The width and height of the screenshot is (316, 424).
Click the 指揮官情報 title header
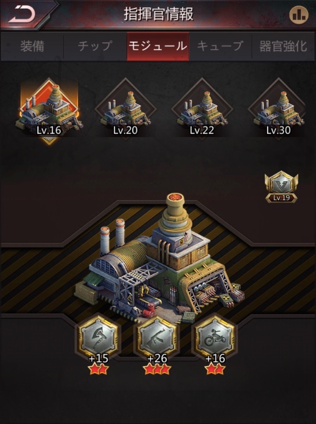tap(159, 14)
